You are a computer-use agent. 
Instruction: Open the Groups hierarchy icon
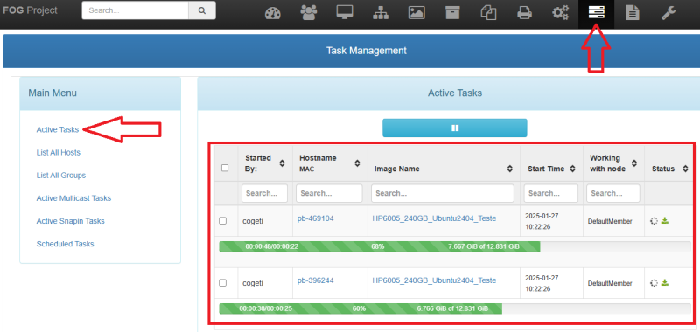click(381, 13)
